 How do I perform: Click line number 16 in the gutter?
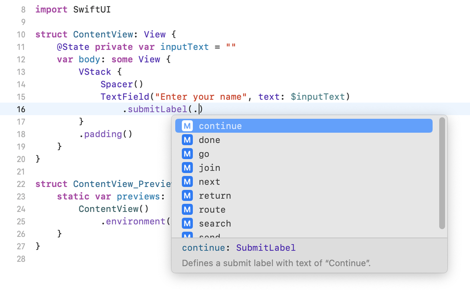21,109
